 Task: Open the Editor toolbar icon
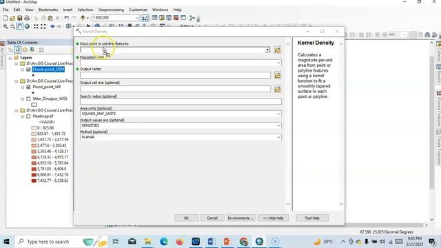(145, 18)
